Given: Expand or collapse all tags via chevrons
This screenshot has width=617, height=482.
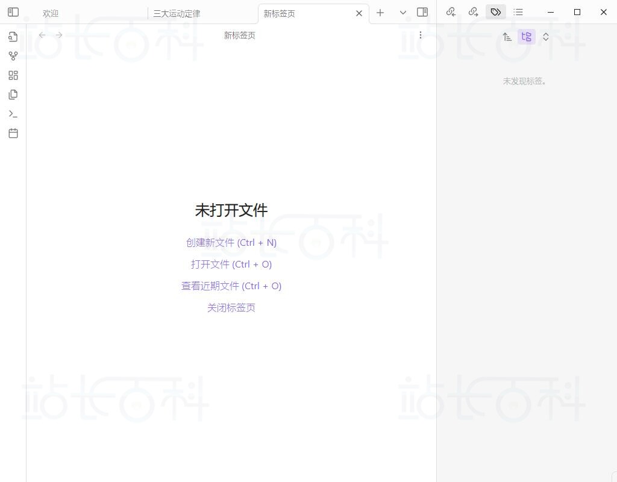Looking at the screenshot, I should pyautogui.click(x=546, y=37).
